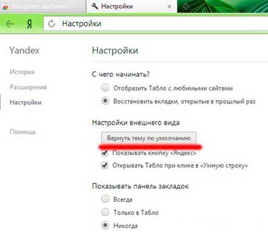Toggle Открывать Табло при клике checkbox
Screen dimensions: 268x233
click(x=104, y=165)
